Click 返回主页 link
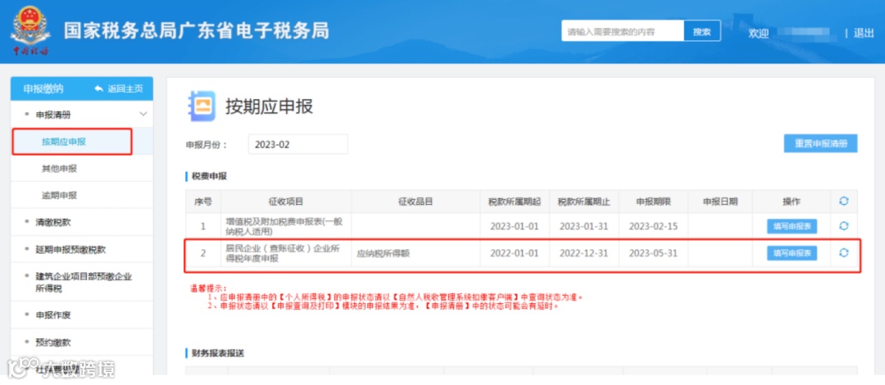Viewport: 885px width, 385px height. click(x=125, y=89)
